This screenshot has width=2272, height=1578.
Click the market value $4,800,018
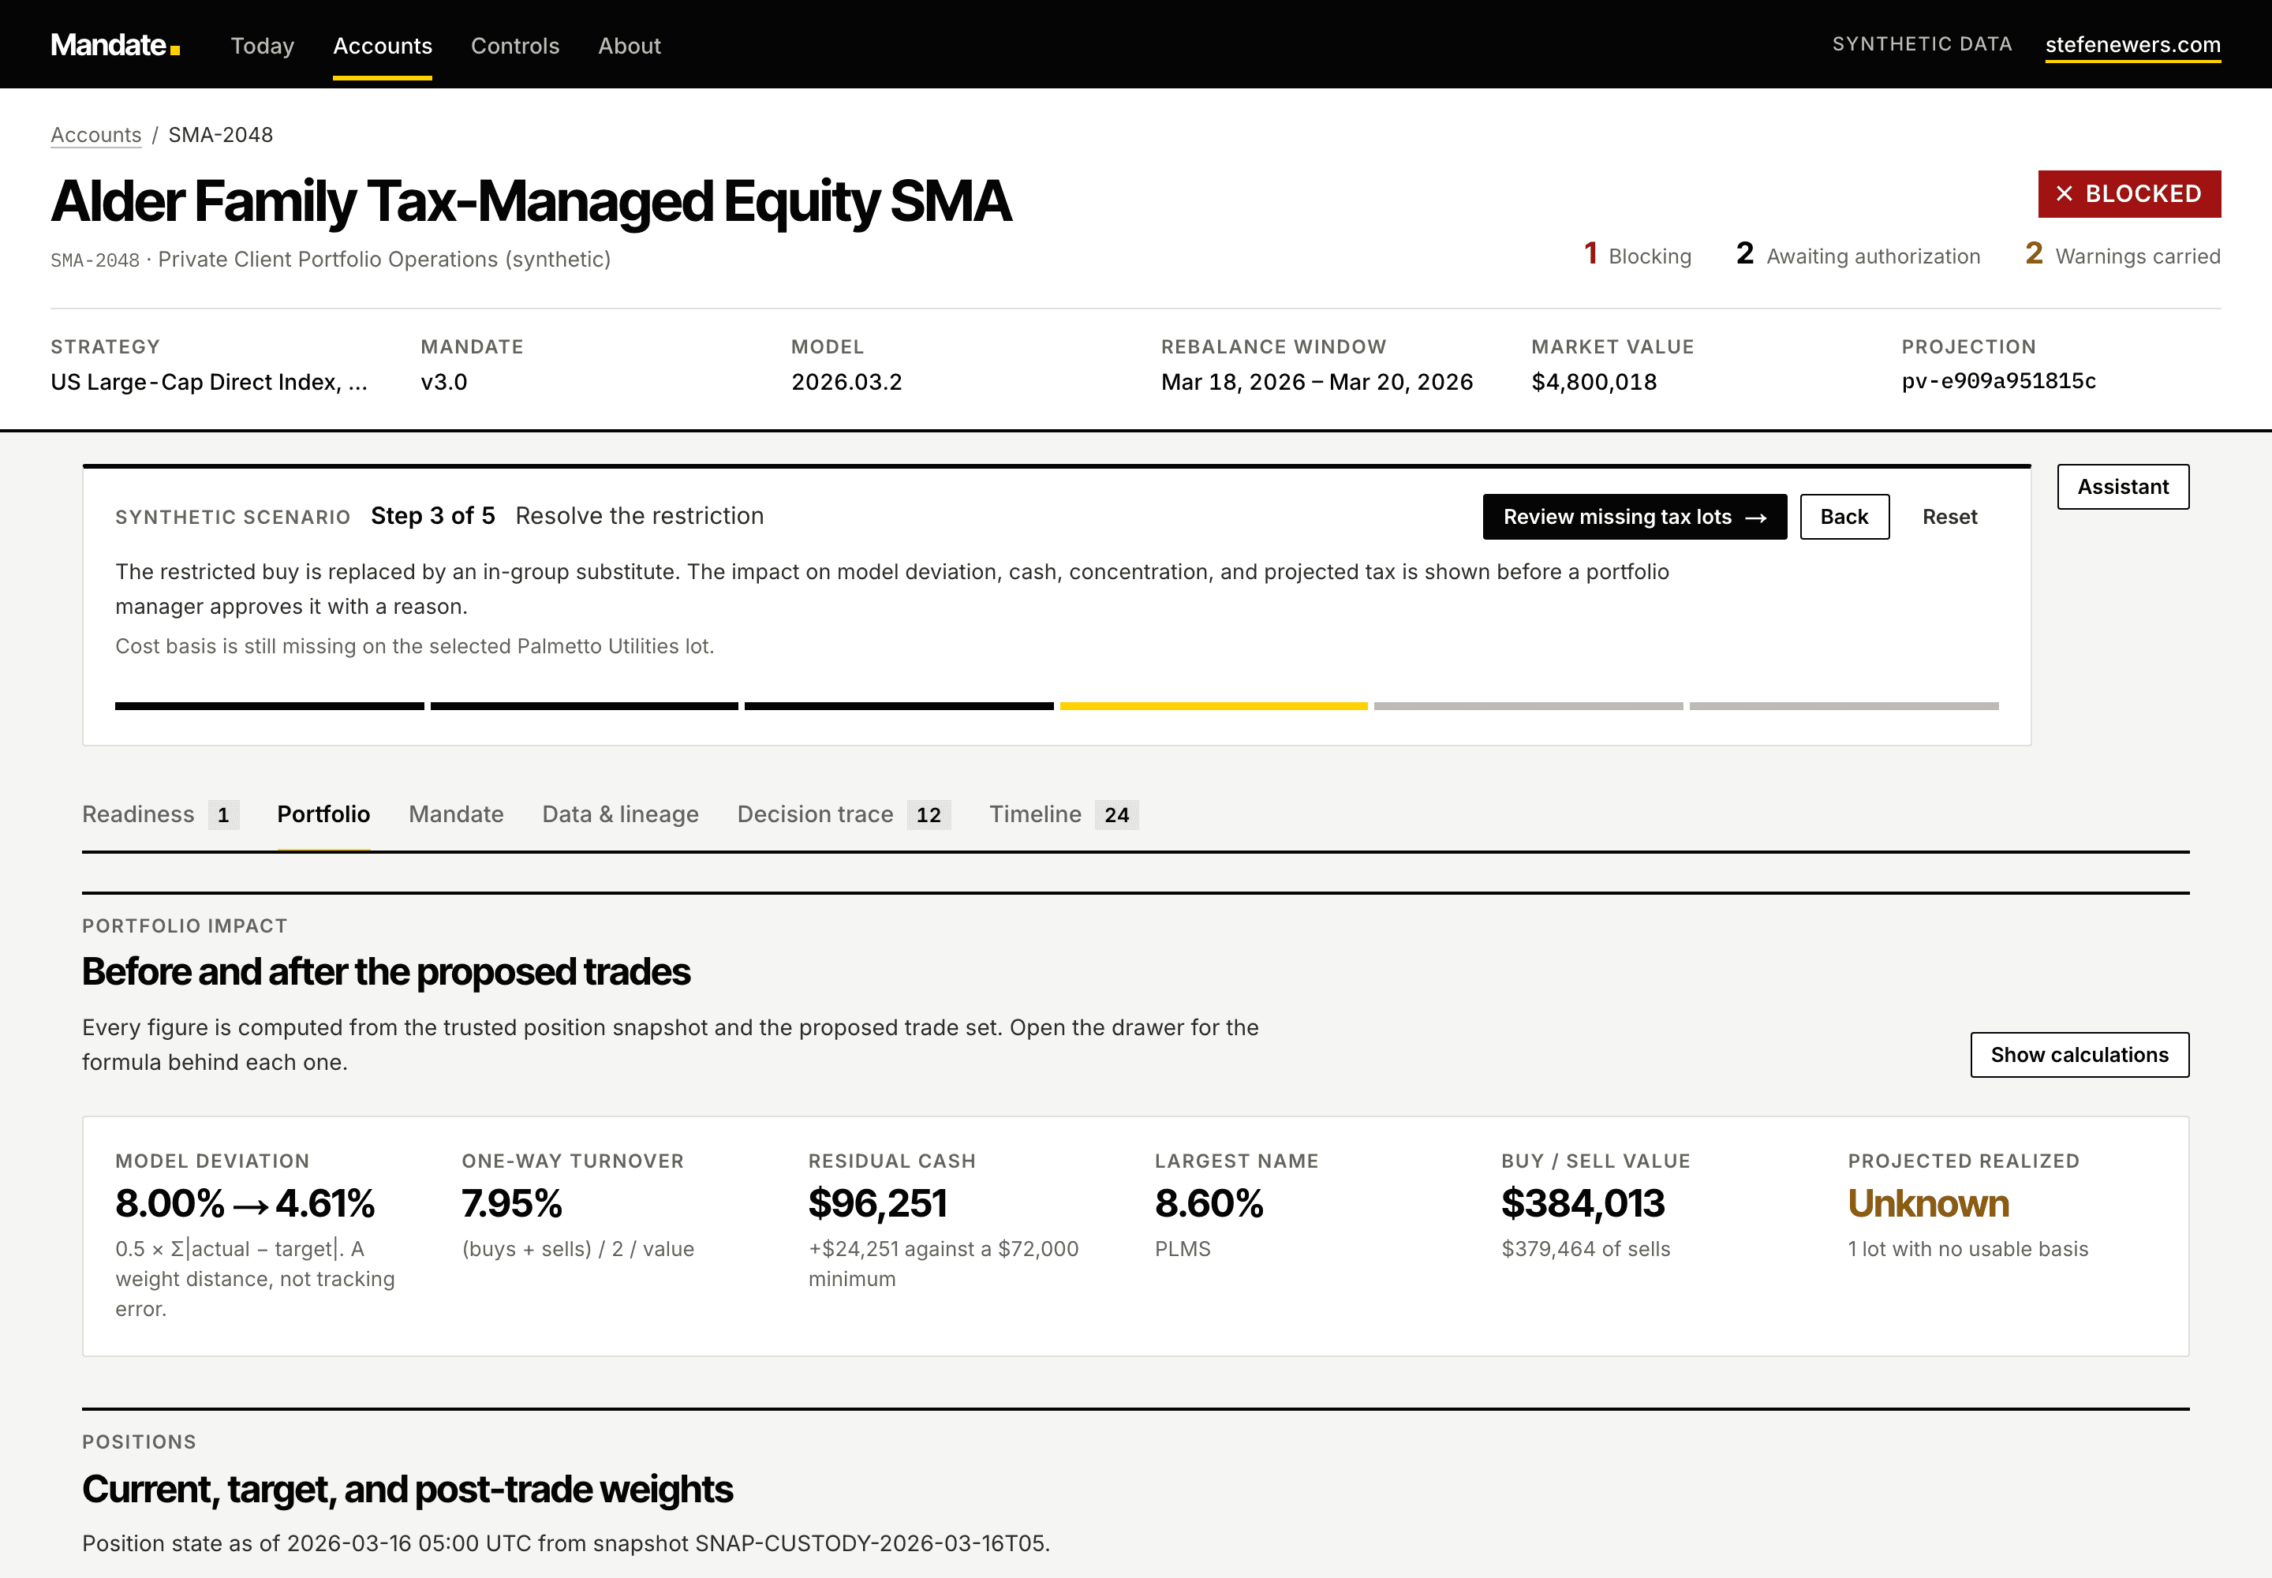pos(1594,382)
